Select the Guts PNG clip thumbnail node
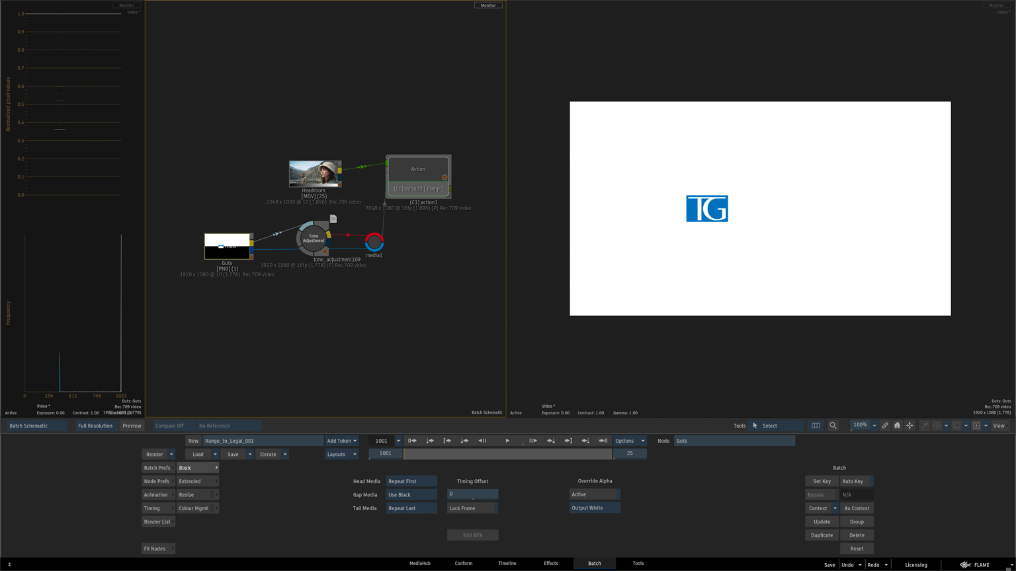1016x571 pixels. pos(228,247)
